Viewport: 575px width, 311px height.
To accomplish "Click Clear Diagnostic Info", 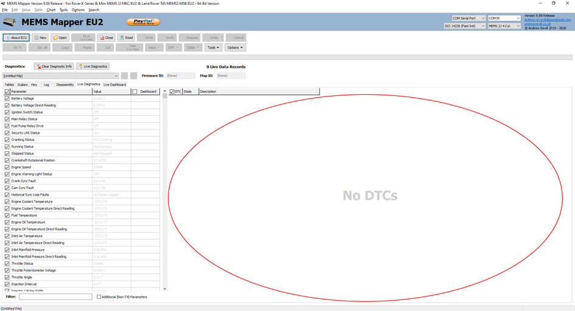I will [54, 66].
